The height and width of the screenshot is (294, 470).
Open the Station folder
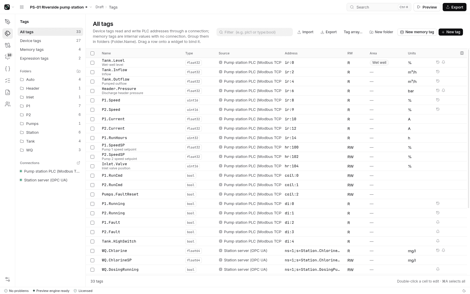click(50, 133)
